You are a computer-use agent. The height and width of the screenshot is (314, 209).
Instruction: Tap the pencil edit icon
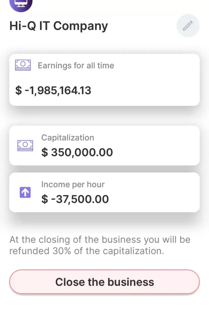click(188, 26)
